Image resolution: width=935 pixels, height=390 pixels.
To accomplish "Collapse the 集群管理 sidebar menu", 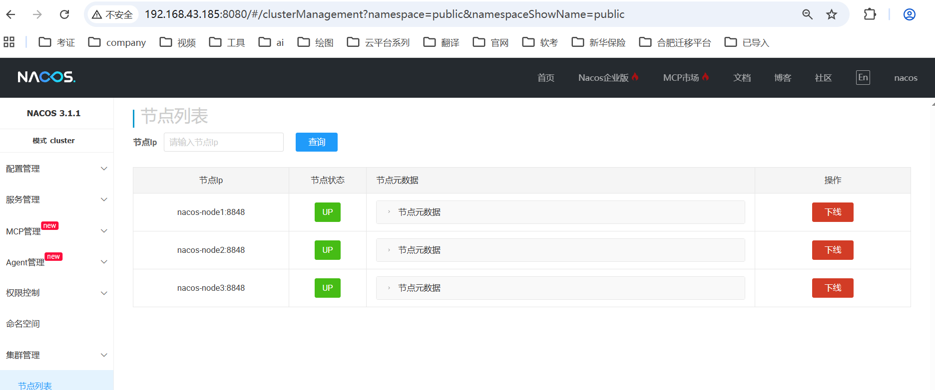I will pyautogui.click(x=56, y=355).
